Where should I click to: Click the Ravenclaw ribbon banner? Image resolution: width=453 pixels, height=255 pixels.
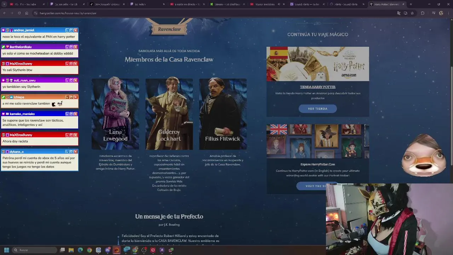[169, 29]
